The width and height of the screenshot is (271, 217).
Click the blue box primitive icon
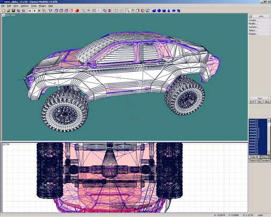tap(154, 11)
